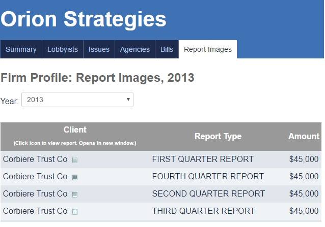This screenshot has width=325, height=227.
Task: Click the Amount column header
Action: (304, 136)
